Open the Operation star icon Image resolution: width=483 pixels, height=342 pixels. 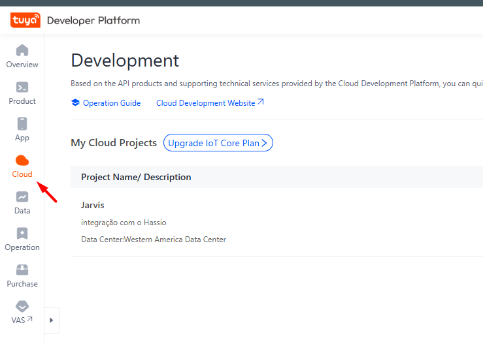click(x=22, y=234)
